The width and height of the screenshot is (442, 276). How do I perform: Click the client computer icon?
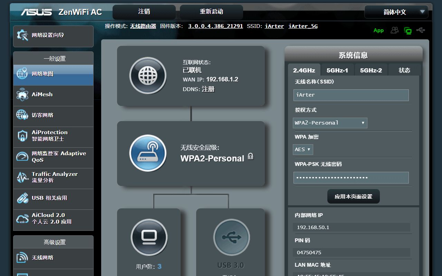[149, 237]
